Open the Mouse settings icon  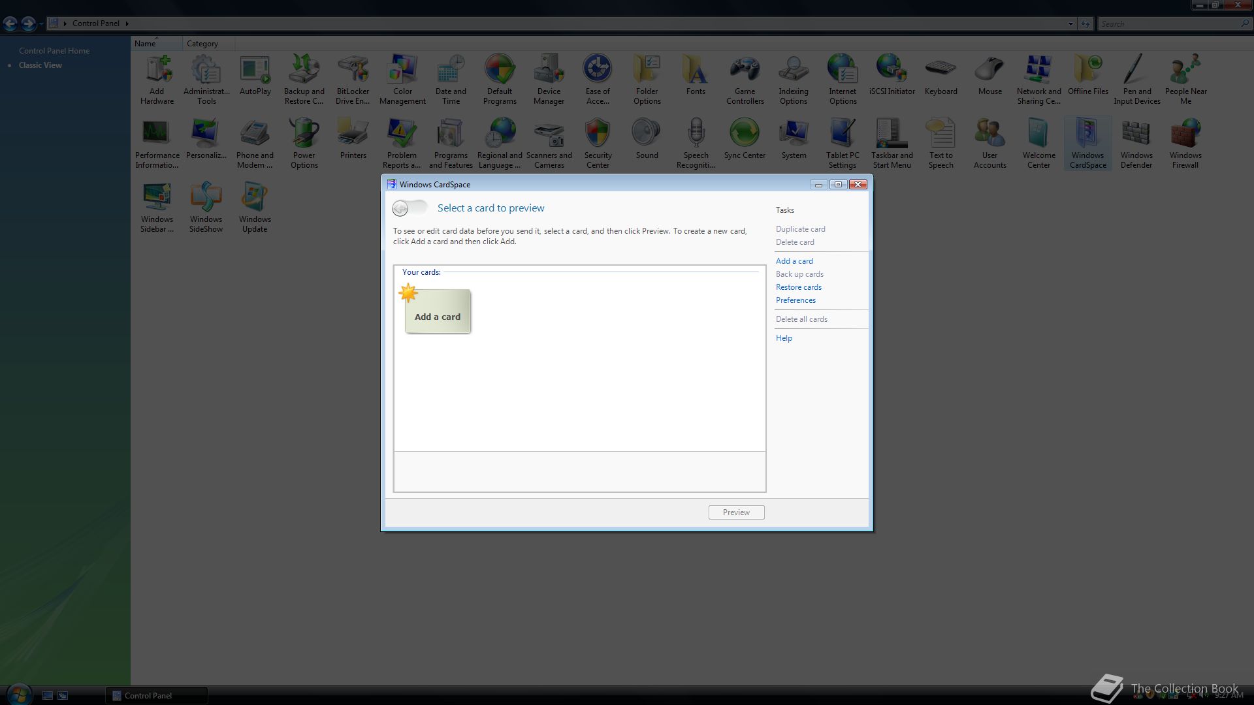click(x=990, y=75)
